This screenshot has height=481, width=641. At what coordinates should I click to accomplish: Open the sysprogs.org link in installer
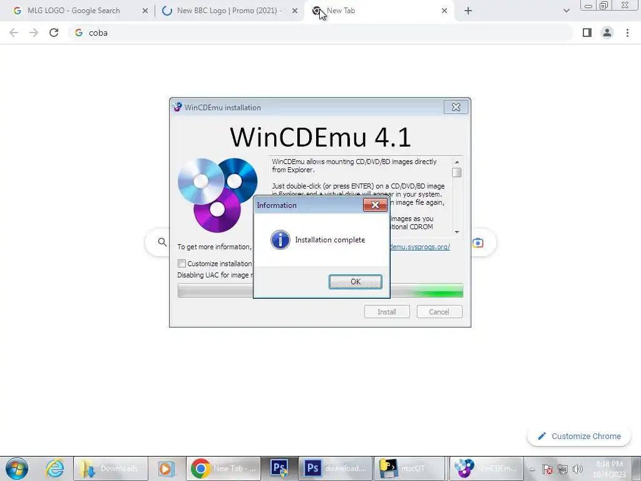(420, 247)
